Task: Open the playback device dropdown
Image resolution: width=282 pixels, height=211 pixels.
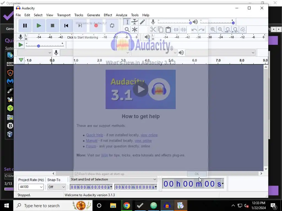Action: pos(220,52)
